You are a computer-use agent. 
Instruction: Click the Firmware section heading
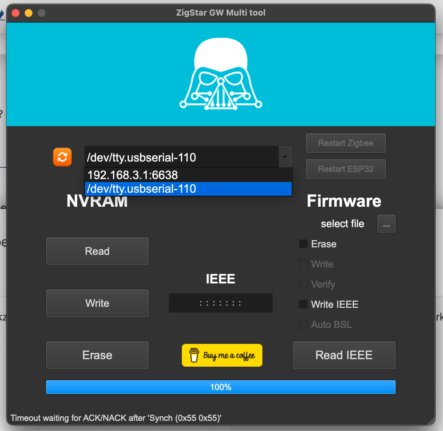click(x=344, y=201)
